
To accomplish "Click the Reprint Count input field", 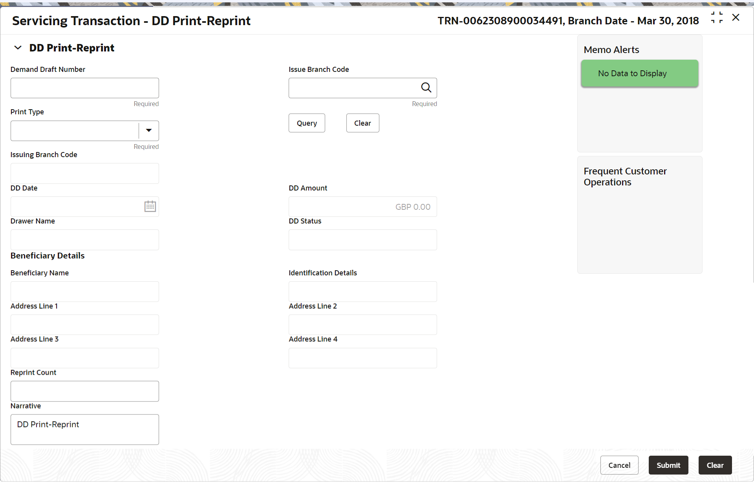I will [x=85, y=391].
